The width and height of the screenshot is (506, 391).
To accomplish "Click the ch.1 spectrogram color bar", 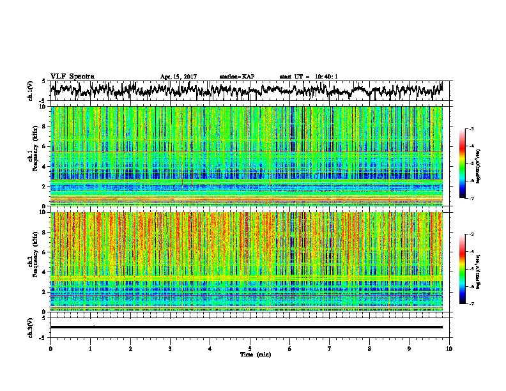I will pos(462,164).
